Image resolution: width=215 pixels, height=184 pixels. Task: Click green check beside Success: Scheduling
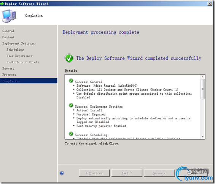71,134
